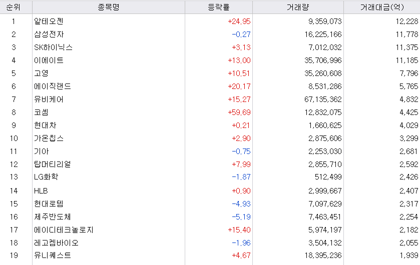Select stock 코셈
The height and width of the screenshot is (265, 420).
[41, 112]
